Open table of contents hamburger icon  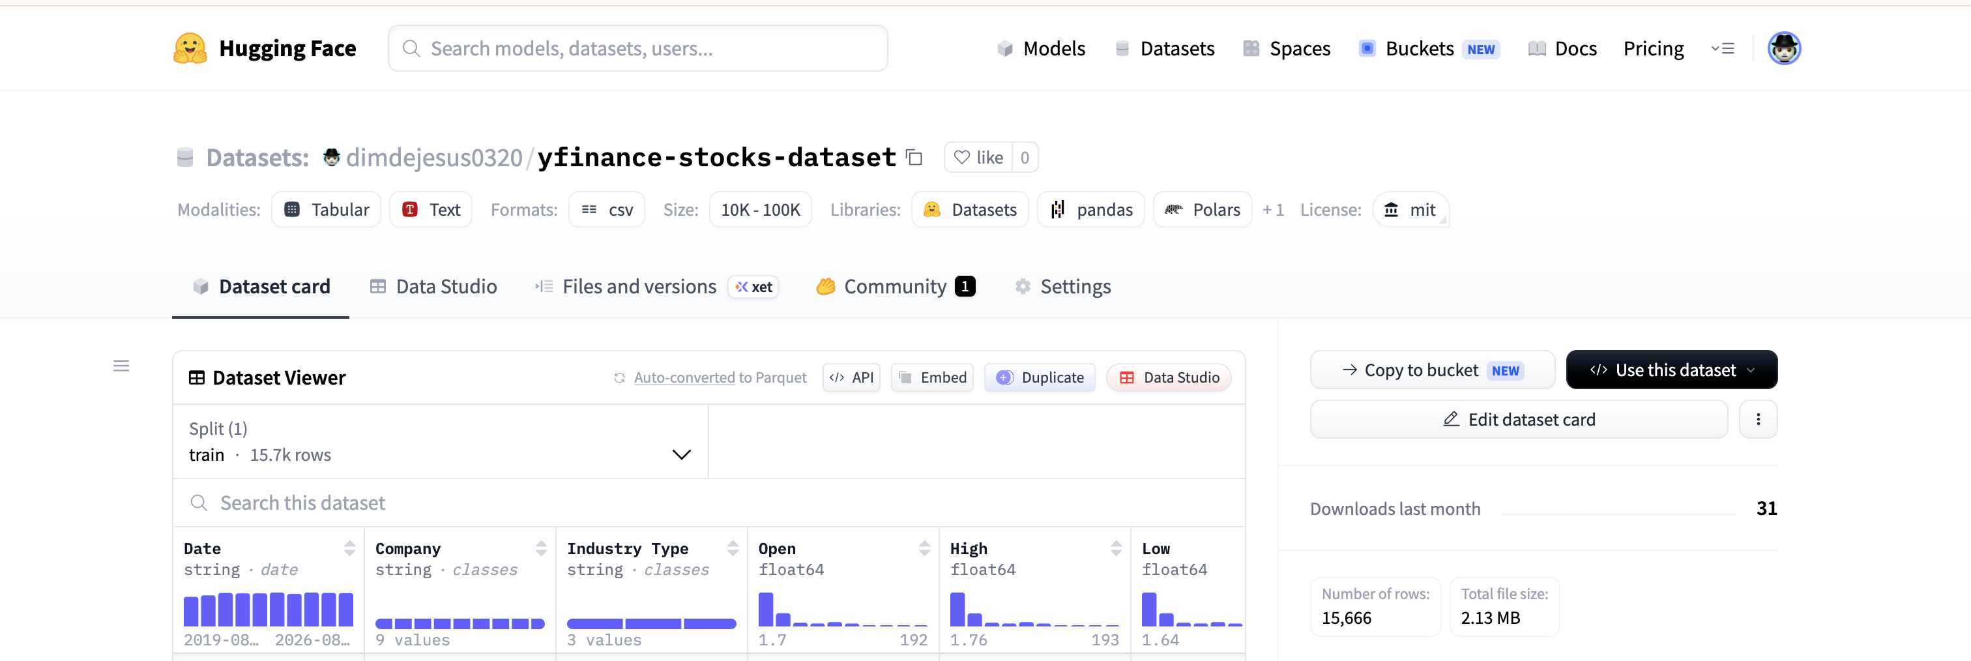[x=121, y=366]
